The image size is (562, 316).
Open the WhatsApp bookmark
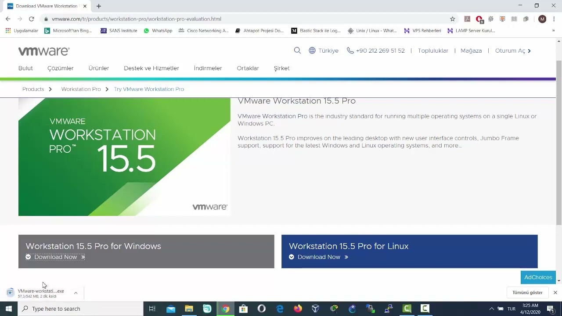point(158,31)
